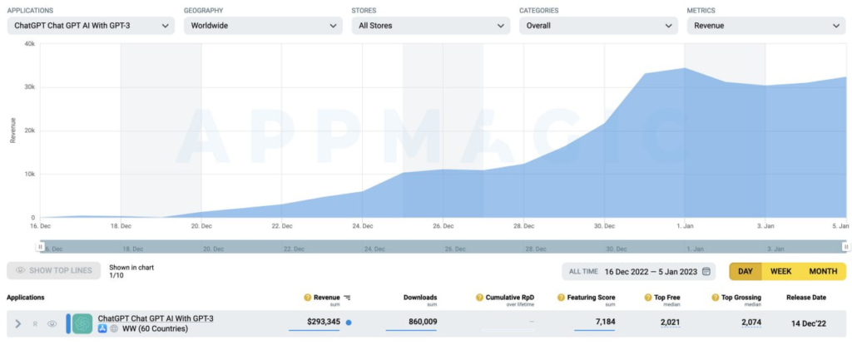Grab the right handle of chart range slider
852x345 pixels.
point(845,247)
